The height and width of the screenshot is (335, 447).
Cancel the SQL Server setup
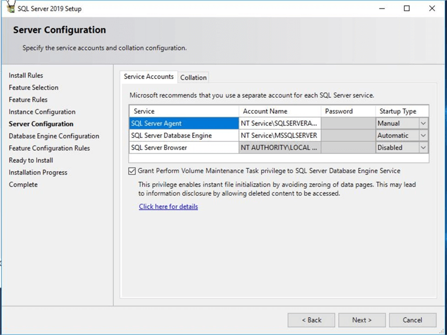pos(412,320)
